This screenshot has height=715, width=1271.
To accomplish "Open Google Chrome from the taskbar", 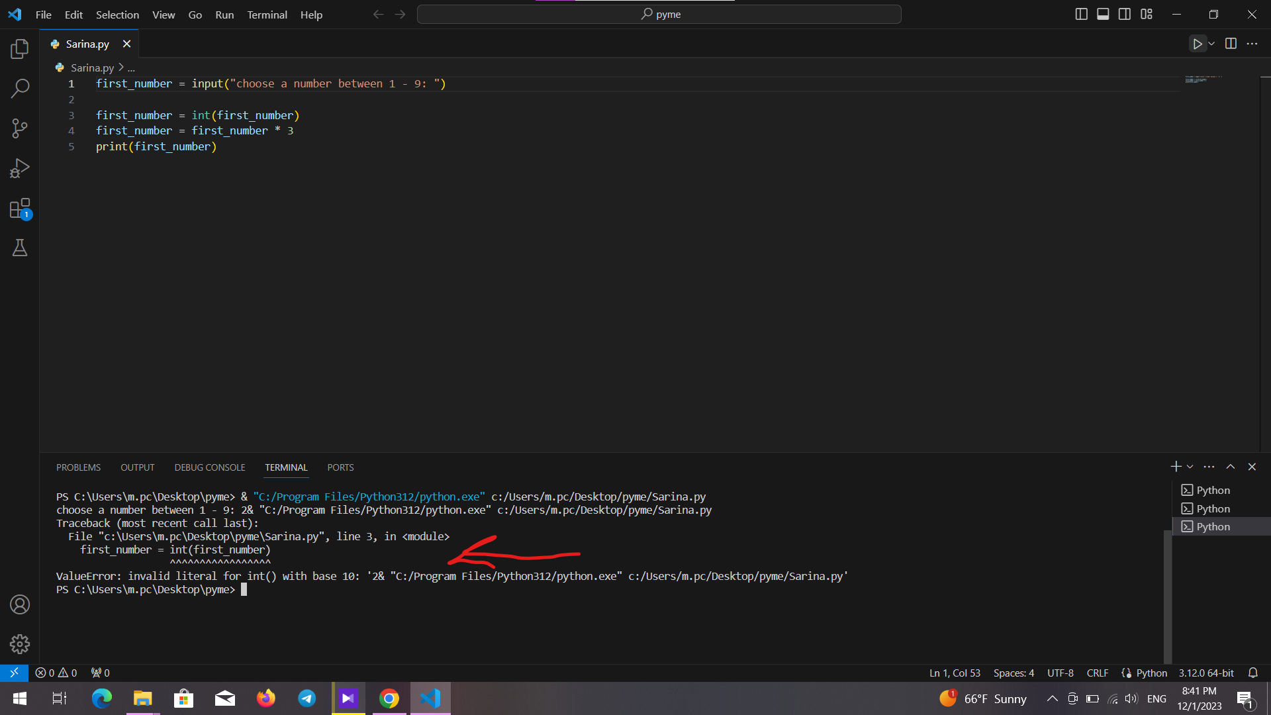I will (x=389, y=698).
